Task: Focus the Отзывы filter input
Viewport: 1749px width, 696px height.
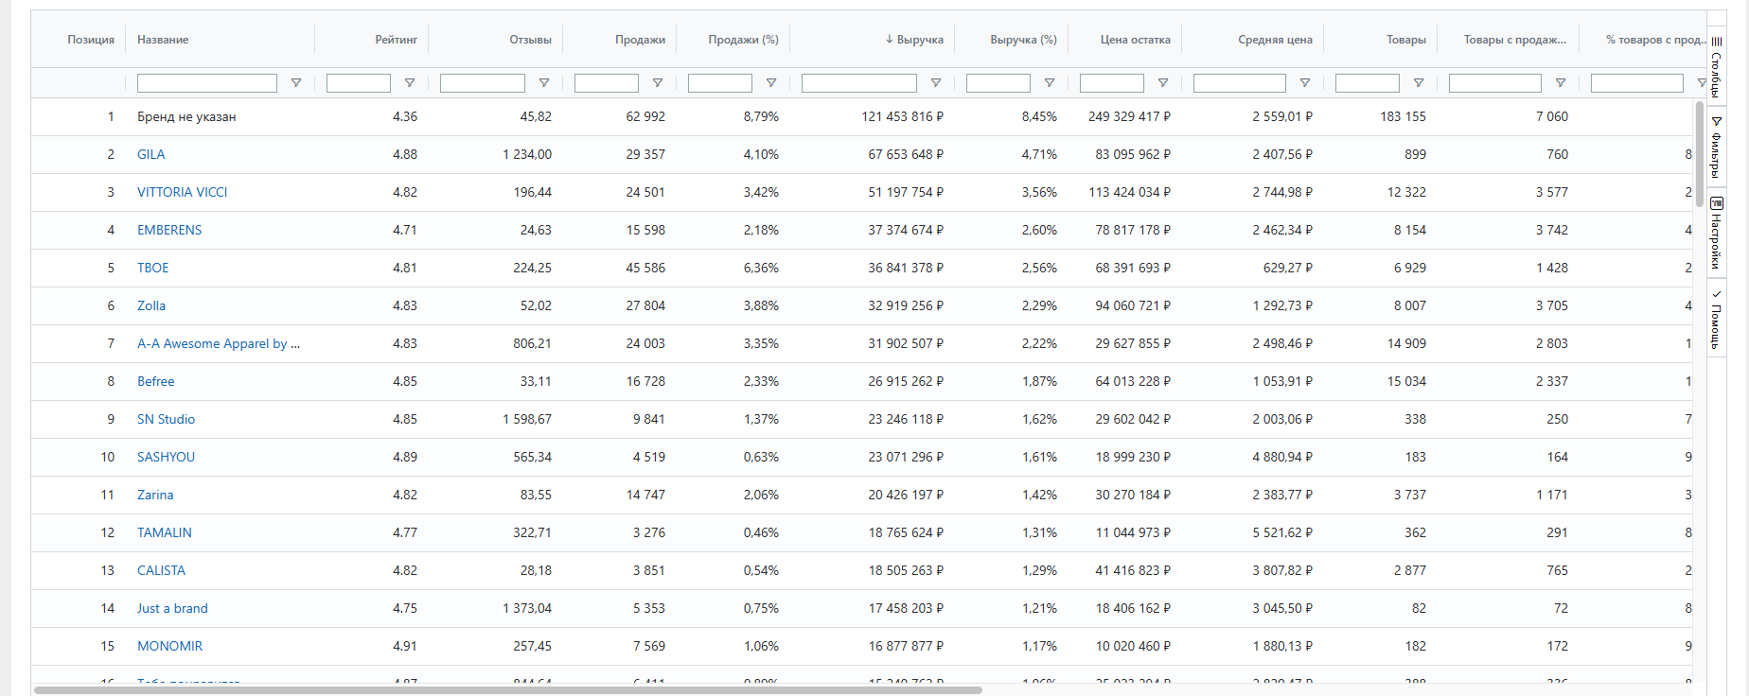Action: click(x=483, y=83)
